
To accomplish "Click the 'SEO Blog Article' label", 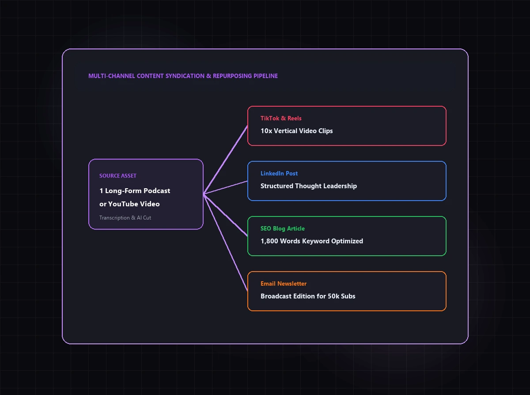I will (283, 229).
